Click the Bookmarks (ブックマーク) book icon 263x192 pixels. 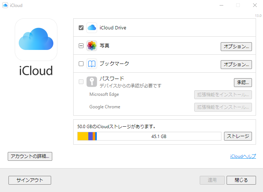[x=92, y=64]
